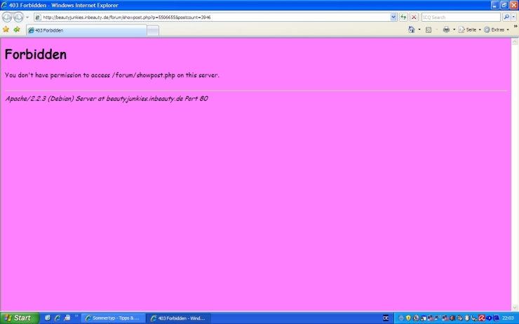The width and height of the screenshot is (519, 324).
Task: Open the Extras menu
Action: pyautogui.click(x=497, y=29)
